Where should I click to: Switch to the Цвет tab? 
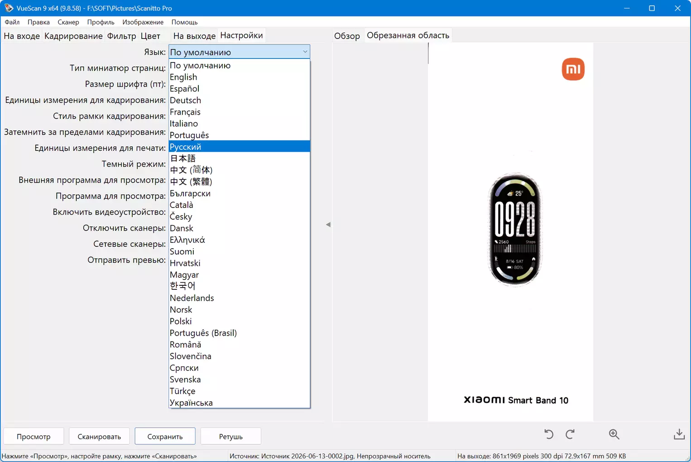pyautogui.click(x=150, y=36)
